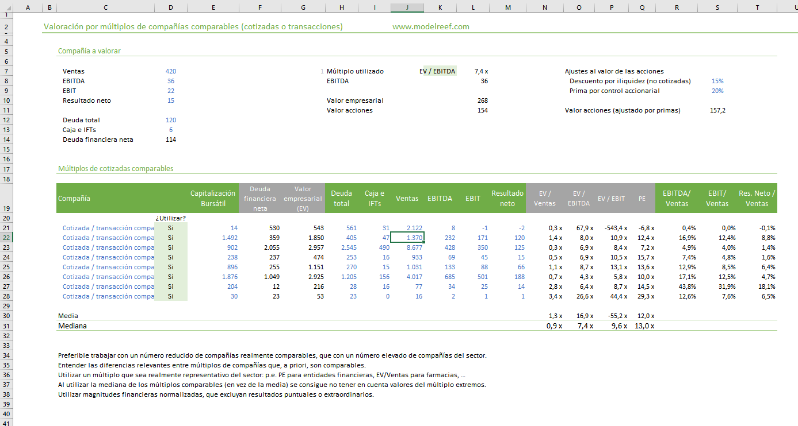
Task: Select row 22 header
Action: pyautogui.click(x=5, y=238)
